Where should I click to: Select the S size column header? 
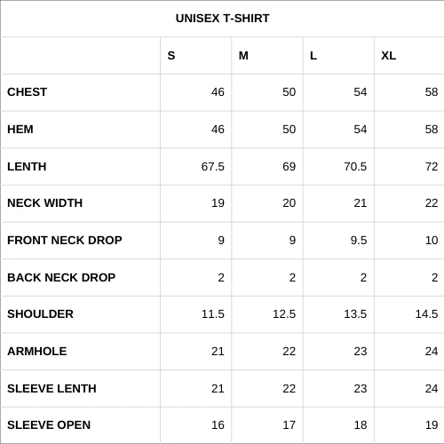(x=196, y=56)
